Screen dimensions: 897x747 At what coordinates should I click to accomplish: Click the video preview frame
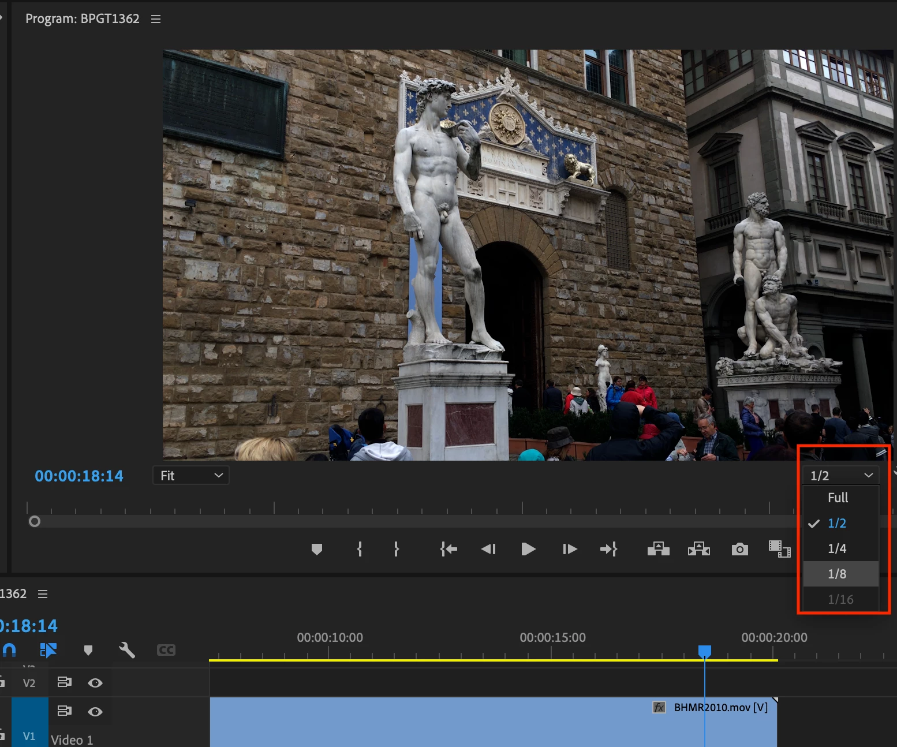point(528,255)
